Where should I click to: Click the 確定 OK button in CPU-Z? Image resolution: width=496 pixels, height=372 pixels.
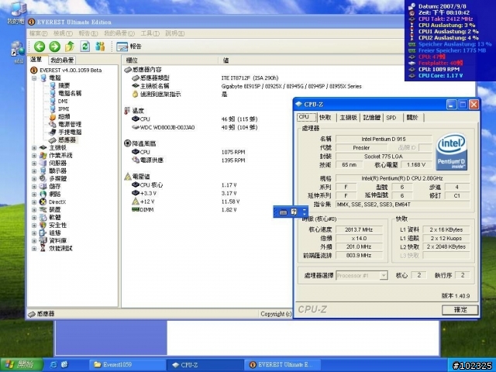[460, 310]
